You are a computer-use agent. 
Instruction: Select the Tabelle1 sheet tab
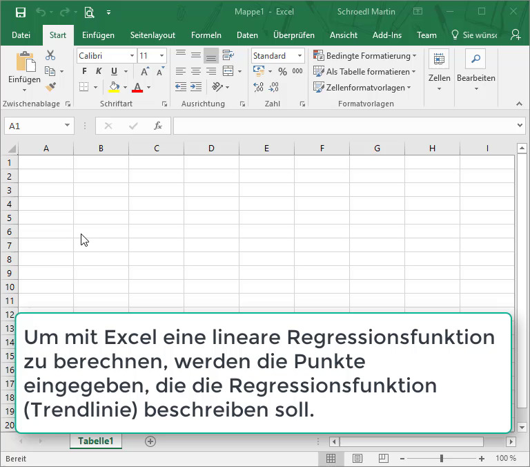pos(96,441)
